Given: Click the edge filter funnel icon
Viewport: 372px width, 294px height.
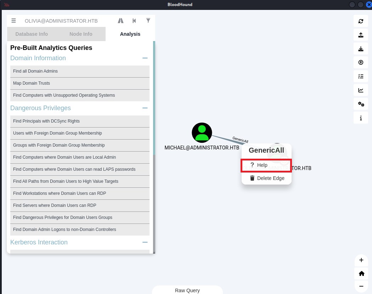Looking at the screenshot, I should pos(148,21).
